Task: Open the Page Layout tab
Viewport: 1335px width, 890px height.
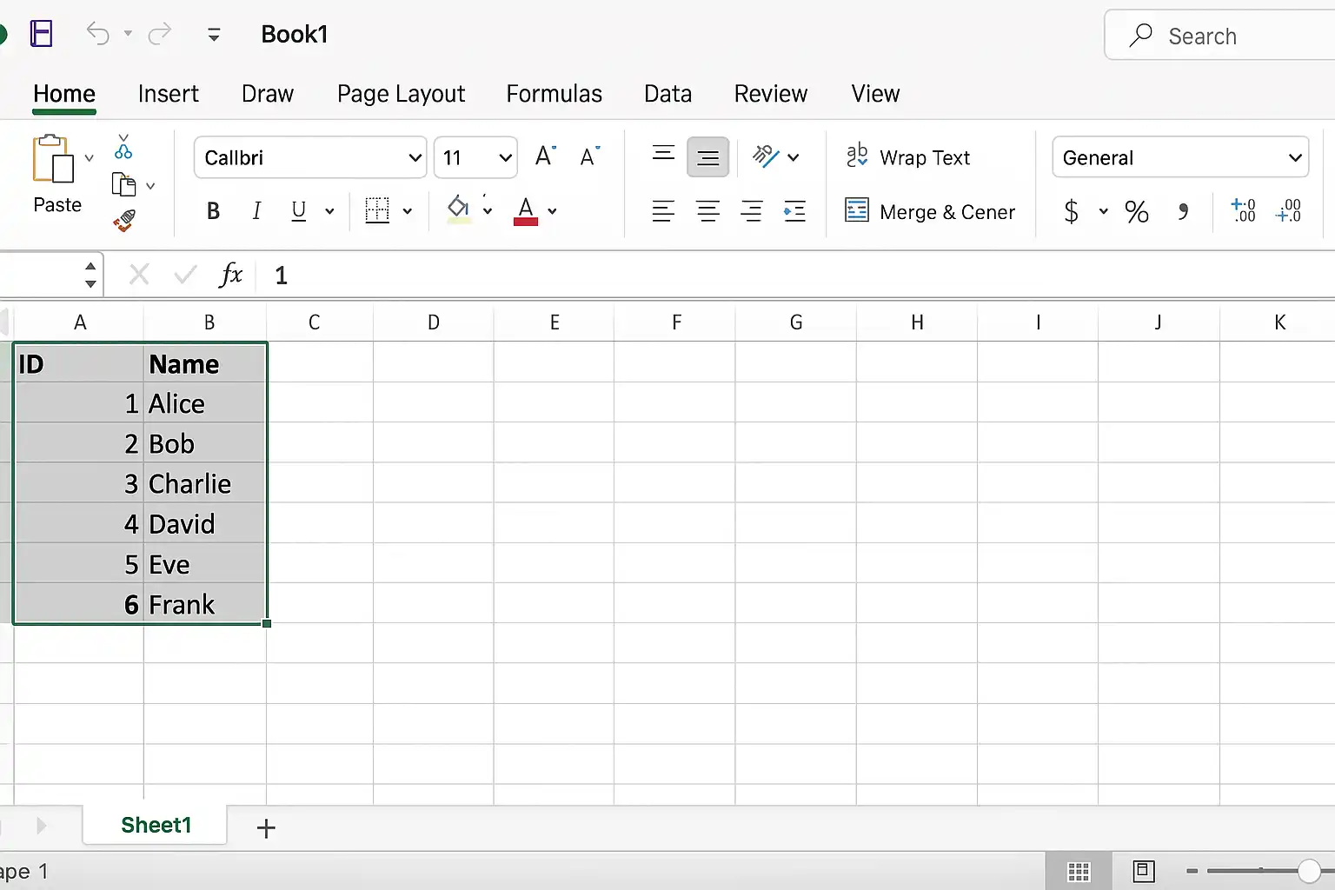Action: coord(401,94)
